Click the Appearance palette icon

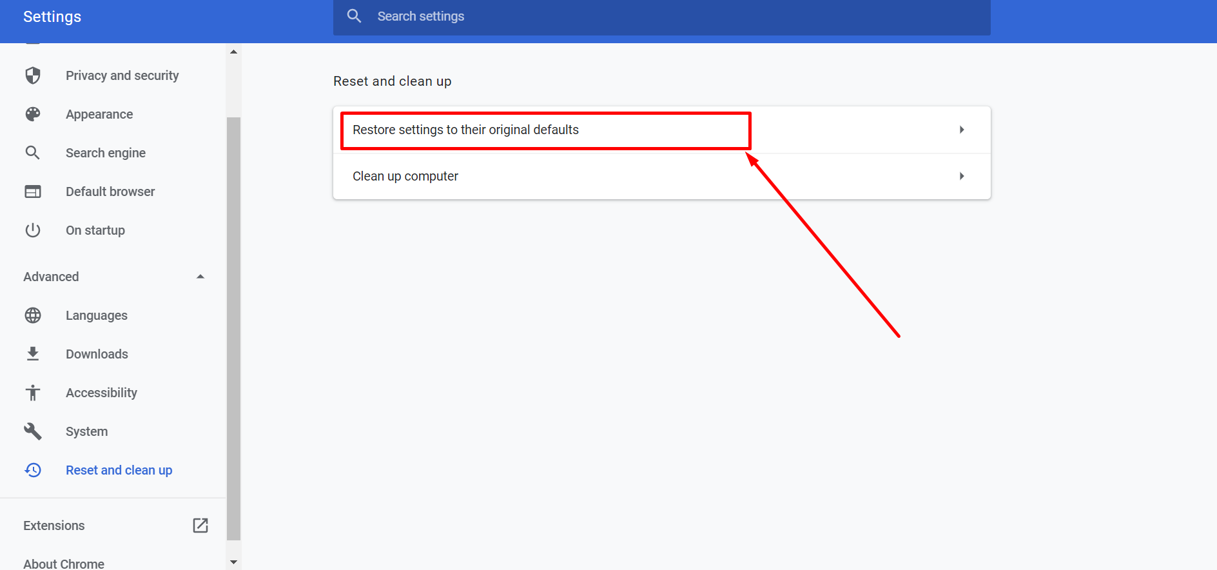(x=33, y=114)
